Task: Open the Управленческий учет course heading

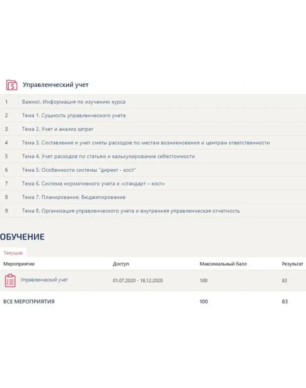Action: coord(55,85)
